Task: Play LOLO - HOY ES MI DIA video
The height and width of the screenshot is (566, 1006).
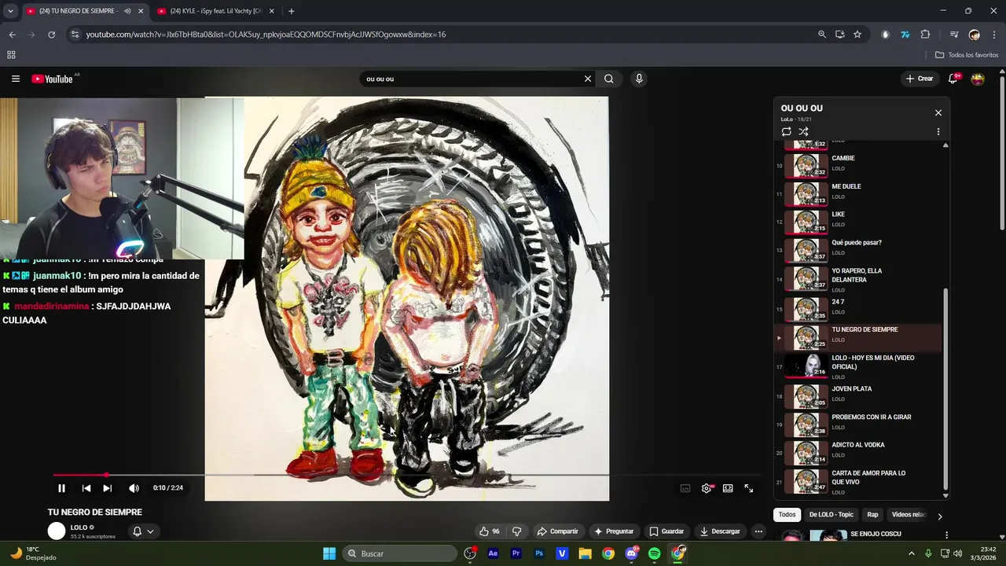Action: point(857,367)
